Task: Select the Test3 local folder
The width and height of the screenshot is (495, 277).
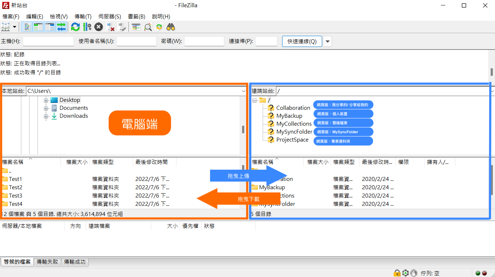Action: click(16, 196)
